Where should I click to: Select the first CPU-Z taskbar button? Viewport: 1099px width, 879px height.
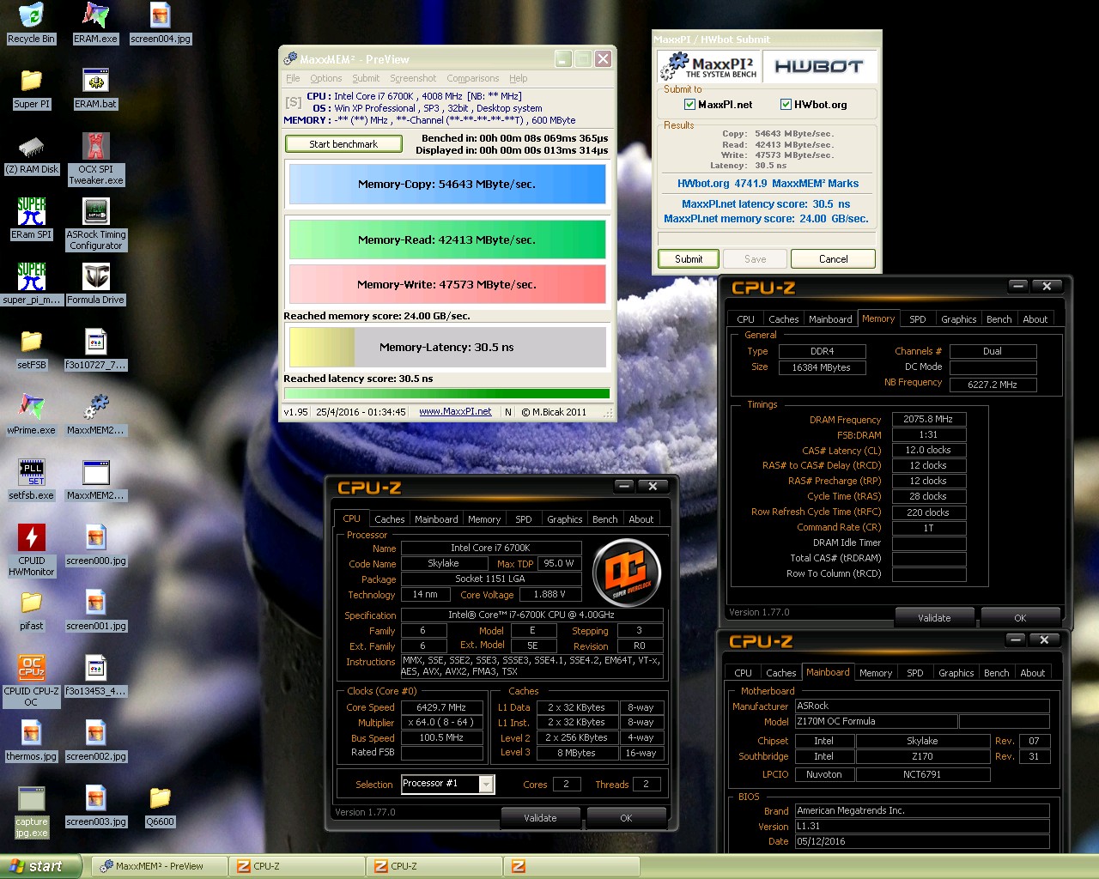tap(297, 867)
